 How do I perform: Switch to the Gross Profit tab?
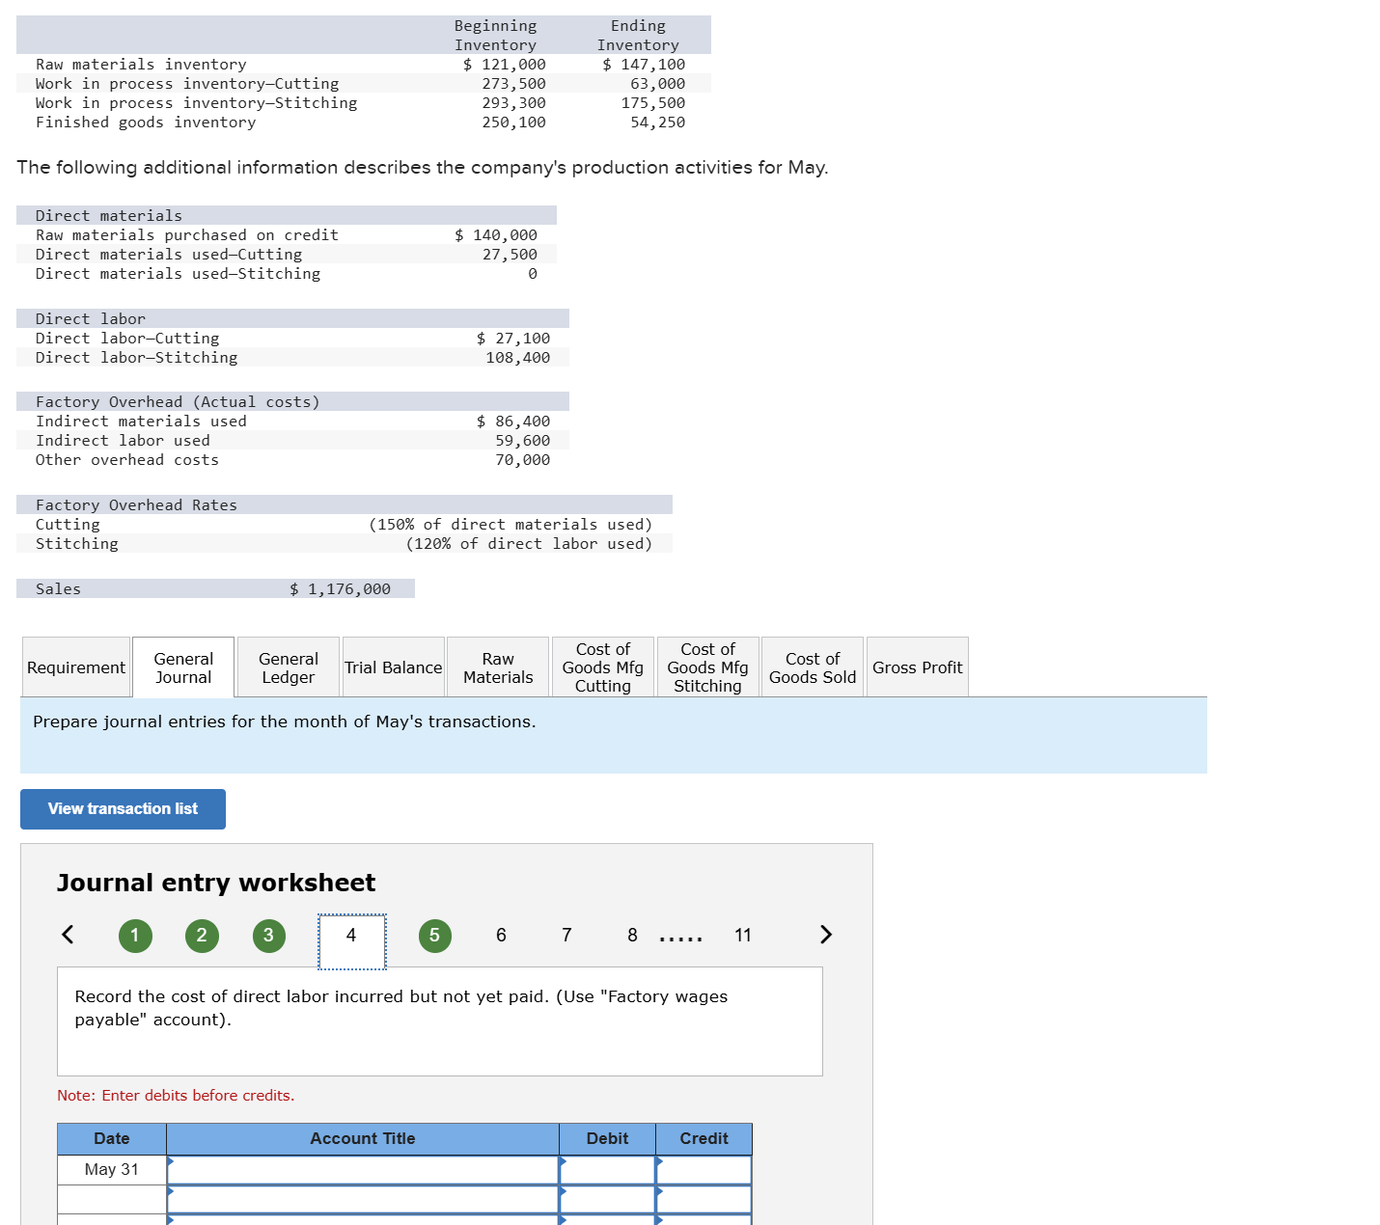(x=917, y=667)
